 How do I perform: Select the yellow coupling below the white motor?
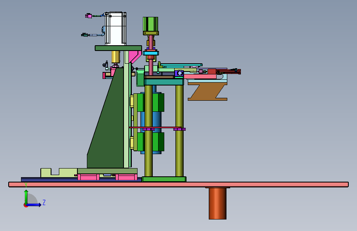116,57
